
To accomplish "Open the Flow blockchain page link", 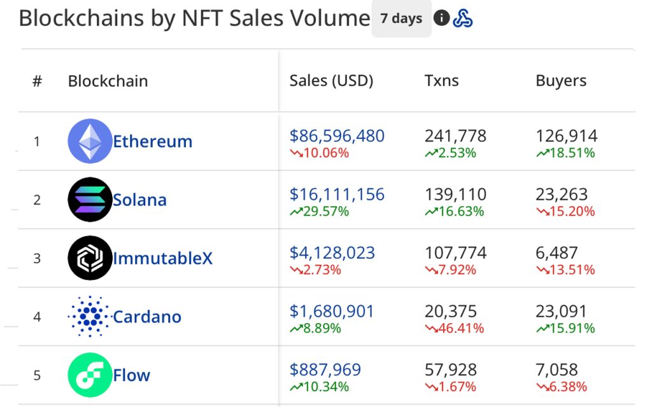I will point(131,375).
